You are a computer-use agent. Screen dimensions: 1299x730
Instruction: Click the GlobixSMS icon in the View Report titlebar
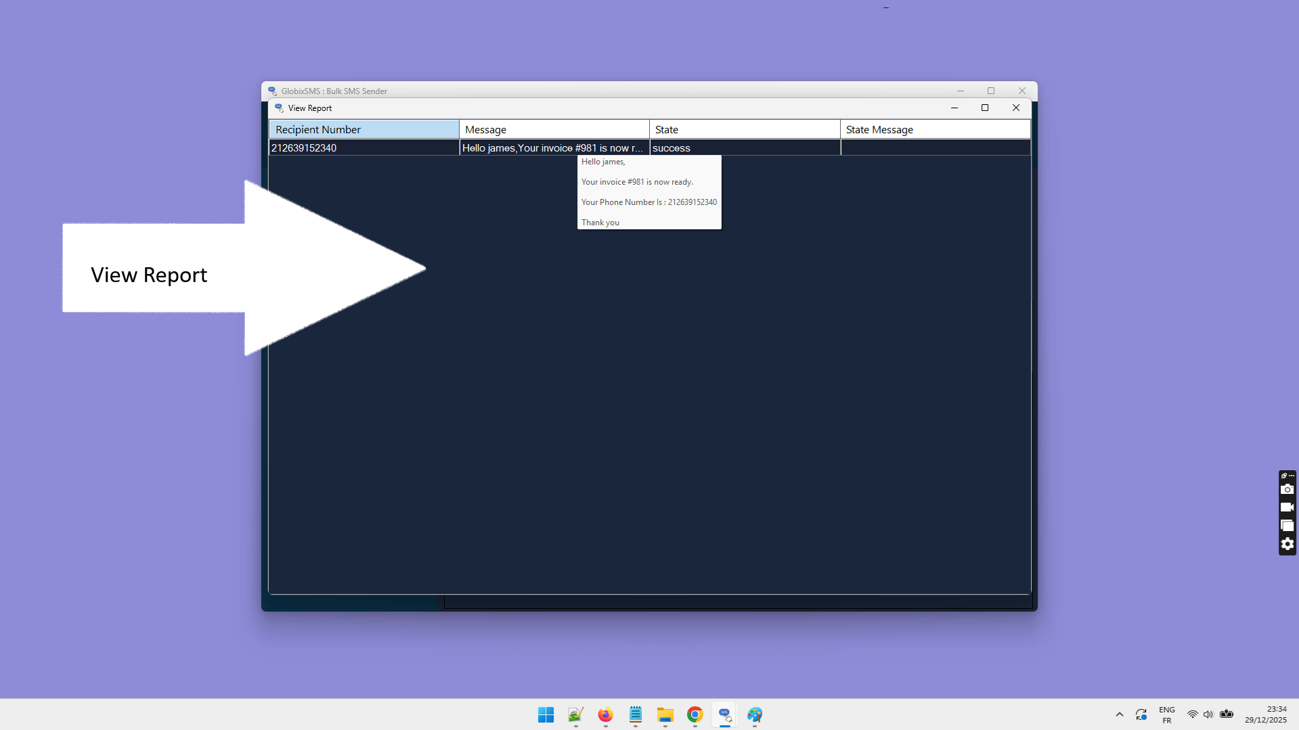tap(280, 108)
